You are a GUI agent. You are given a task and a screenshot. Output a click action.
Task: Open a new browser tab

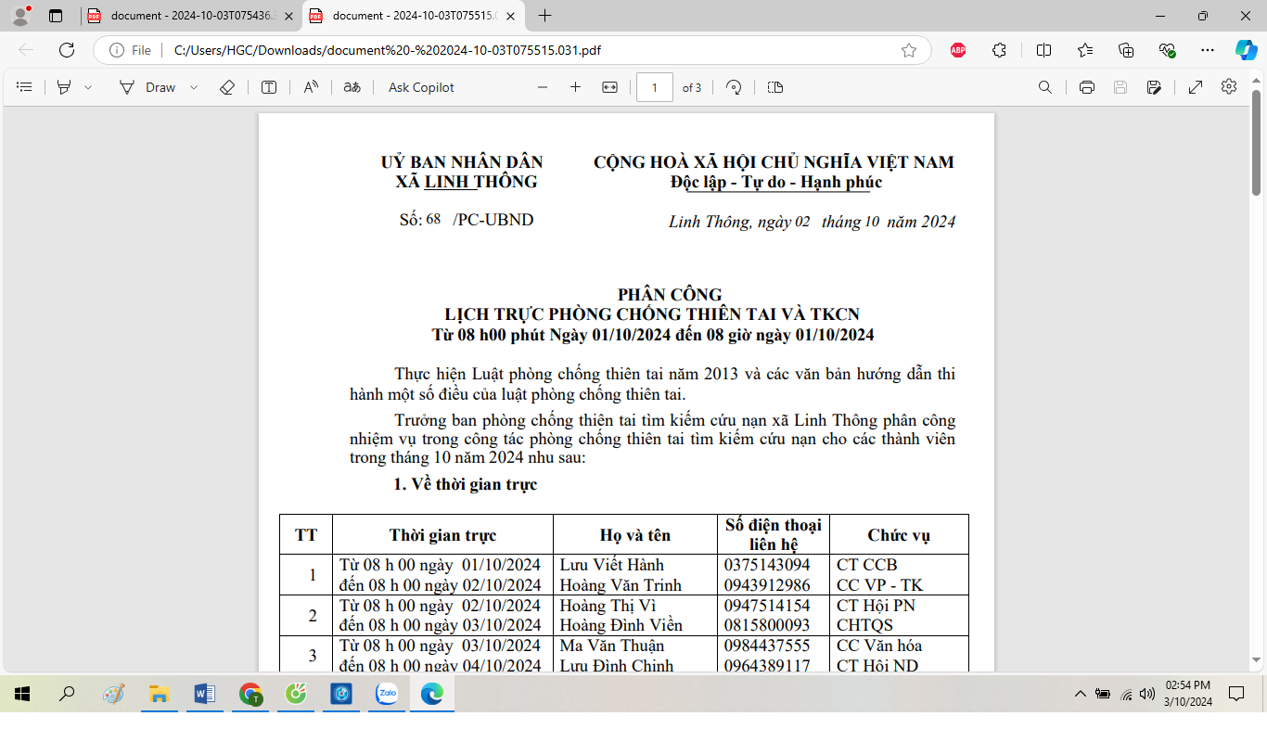click(544, 16)
